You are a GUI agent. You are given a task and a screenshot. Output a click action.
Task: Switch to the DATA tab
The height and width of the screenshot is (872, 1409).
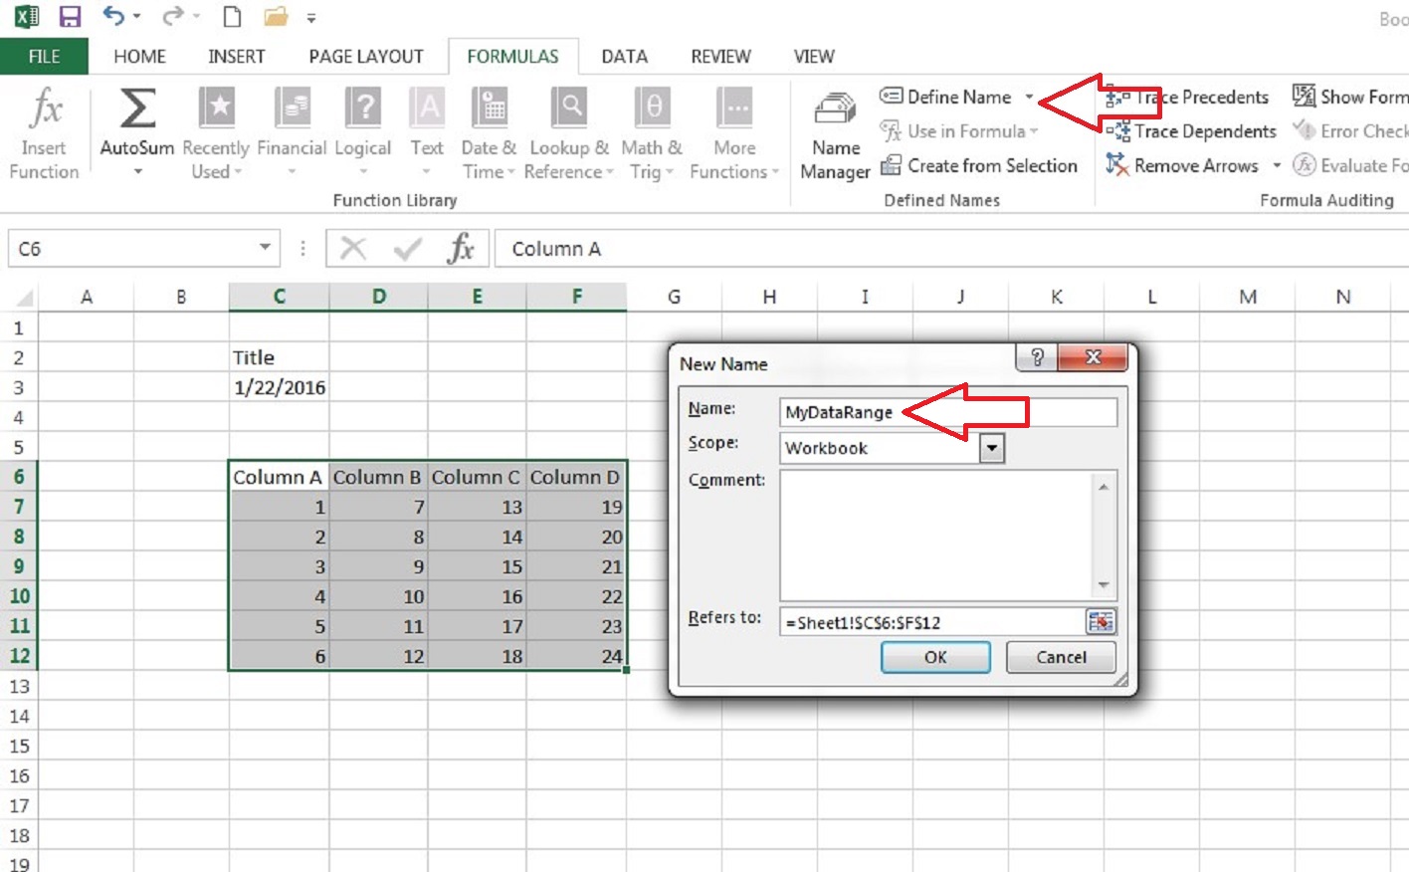coord(624,57)
